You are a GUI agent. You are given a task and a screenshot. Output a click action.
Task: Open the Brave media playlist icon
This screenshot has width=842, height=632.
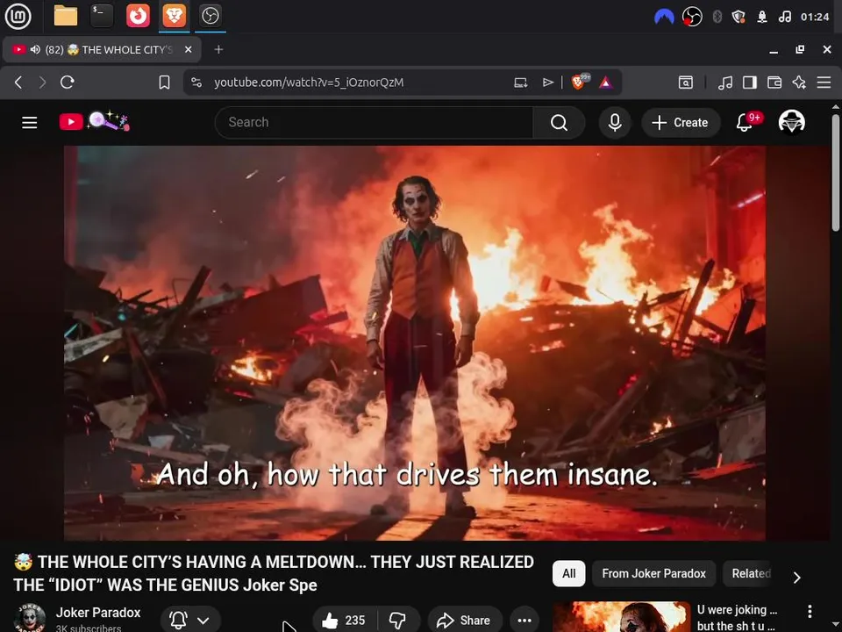[x=725, y=83]
